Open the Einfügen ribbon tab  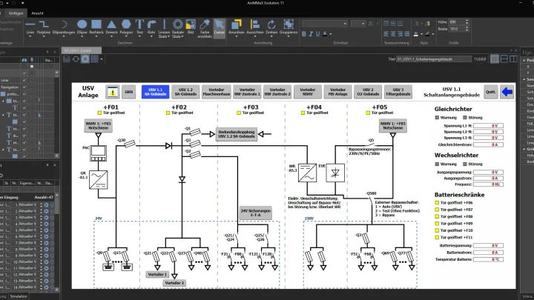point(16,13)
